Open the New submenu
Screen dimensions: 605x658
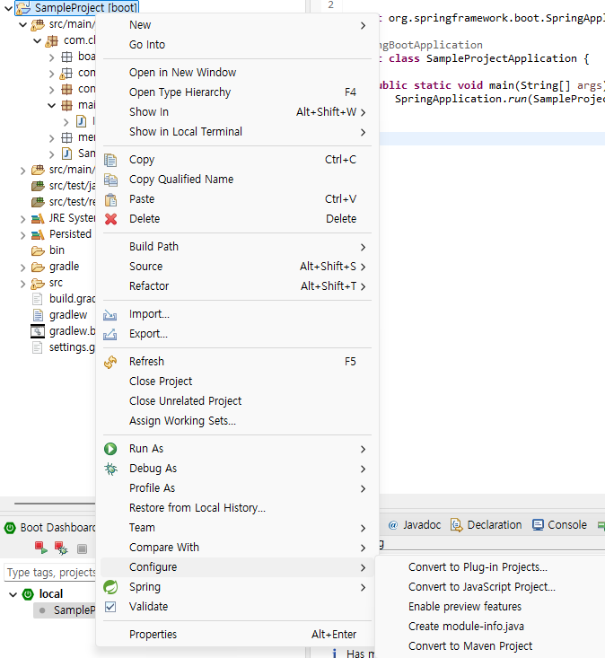click(238, 25)
